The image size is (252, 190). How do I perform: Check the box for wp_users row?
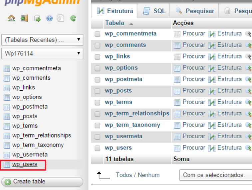98,148
